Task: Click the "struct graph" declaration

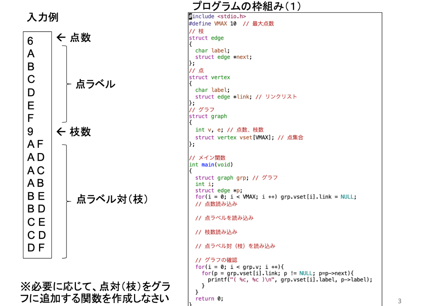Action: tap(207, 116)
